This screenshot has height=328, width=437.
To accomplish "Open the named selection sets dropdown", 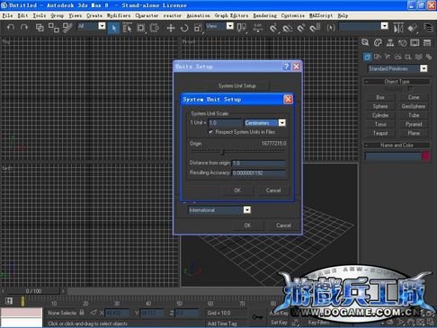I will [x=385, y=26].
